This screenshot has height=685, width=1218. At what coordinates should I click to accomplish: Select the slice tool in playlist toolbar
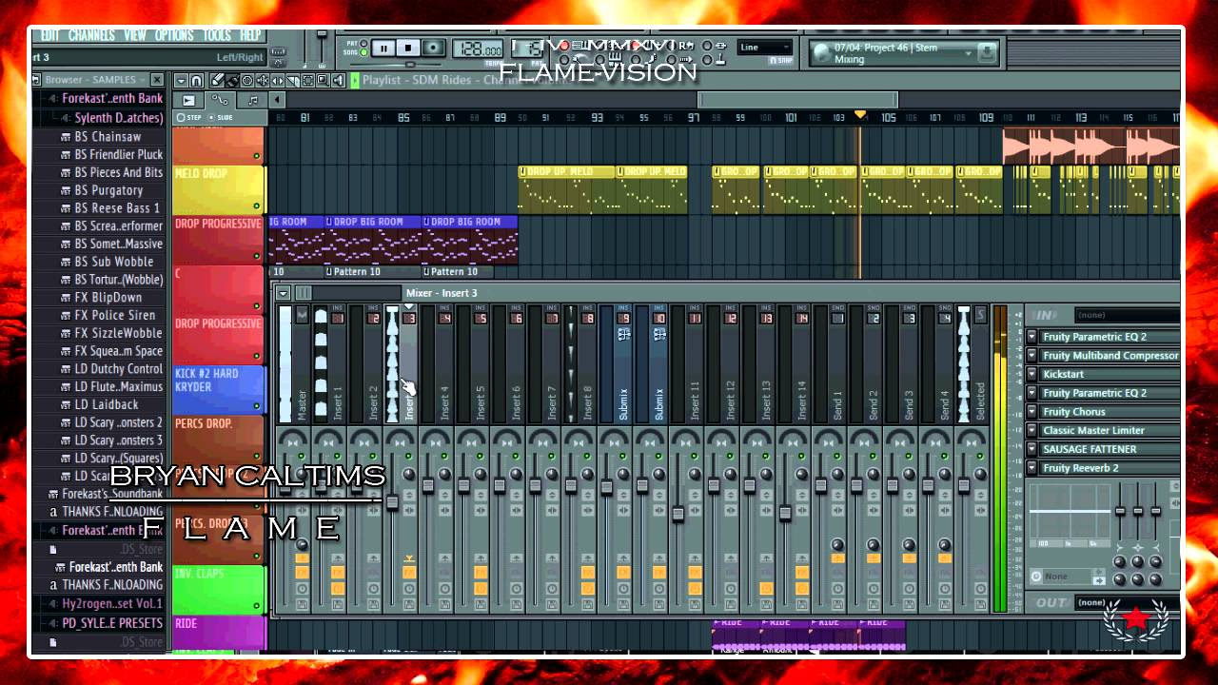click(x=292, y=81)
